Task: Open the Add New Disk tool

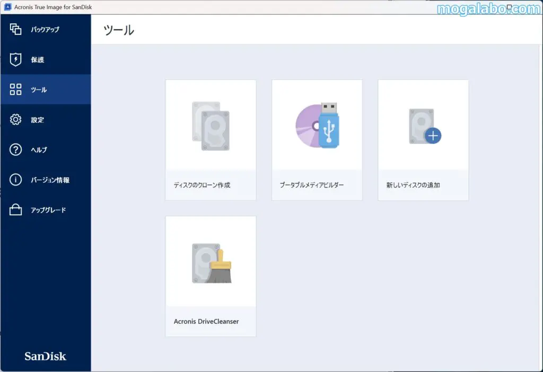Action: pos(423,139)
